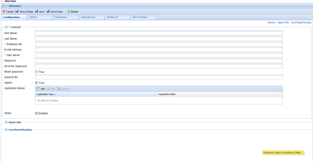Enable the Reset password checkbox
The image size is (313, 162).
coord(37,72)
